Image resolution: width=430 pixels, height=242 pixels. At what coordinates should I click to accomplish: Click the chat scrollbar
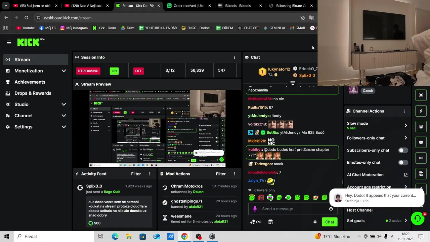point(342,182)
